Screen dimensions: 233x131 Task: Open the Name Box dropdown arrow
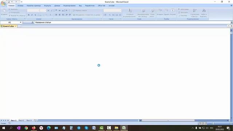[20, 23]
